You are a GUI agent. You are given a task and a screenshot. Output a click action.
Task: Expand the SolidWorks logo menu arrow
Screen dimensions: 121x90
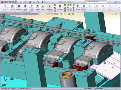pos(16,2)
